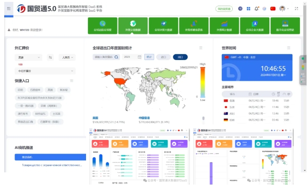Click the magnifier icon in customs code search
Image resolution: width=307 pixels, height=193 pixels.
(116, 57)
